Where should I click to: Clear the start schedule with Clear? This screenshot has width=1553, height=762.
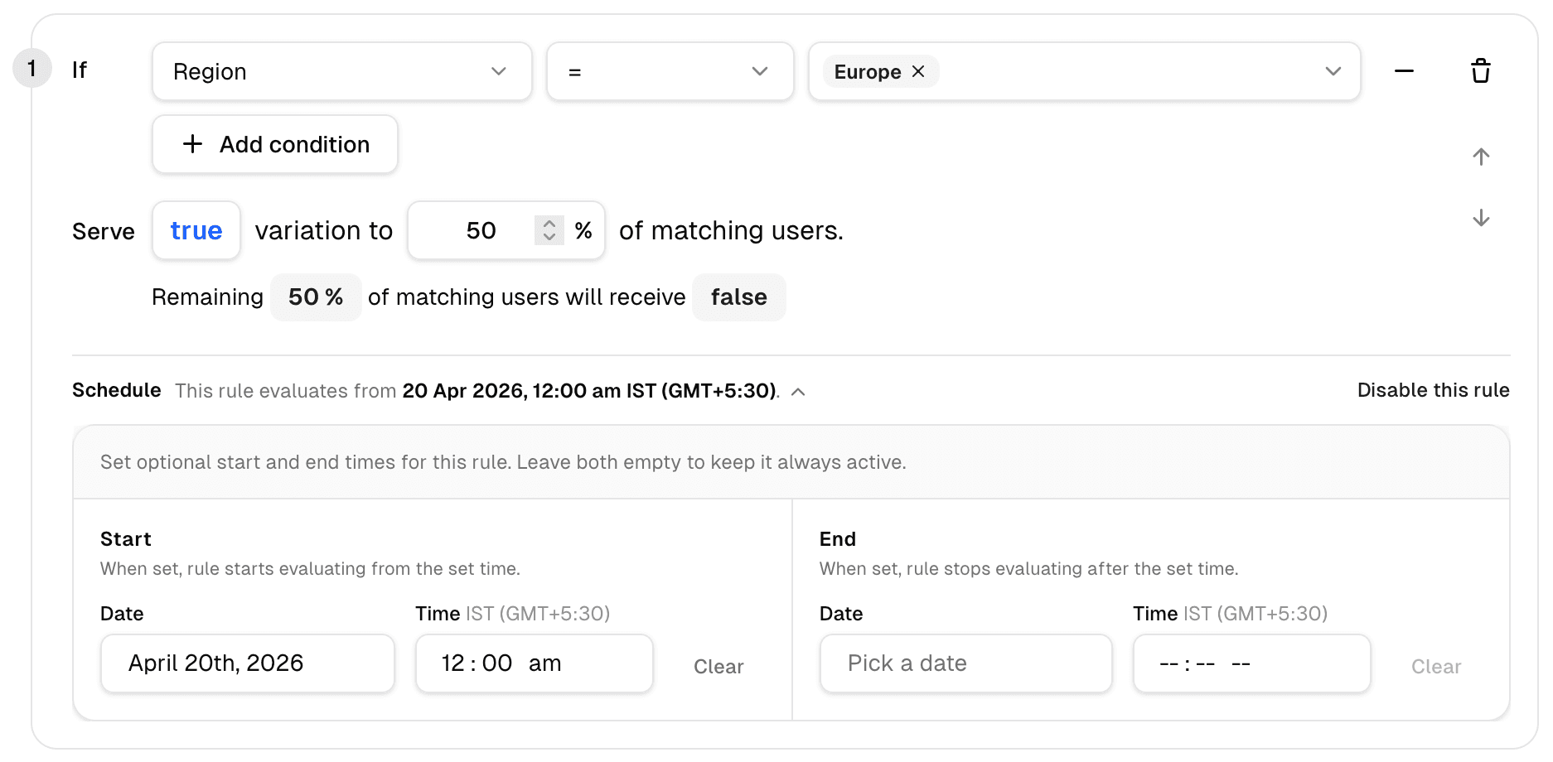(x=718, y=666)
